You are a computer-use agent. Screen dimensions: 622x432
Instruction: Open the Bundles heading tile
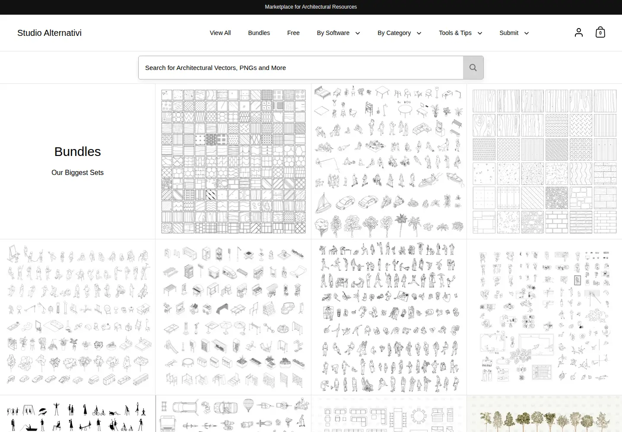[78, 161]
